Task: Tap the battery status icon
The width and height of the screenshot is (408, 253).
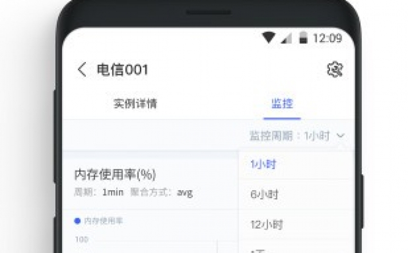Action: [303, 38]
